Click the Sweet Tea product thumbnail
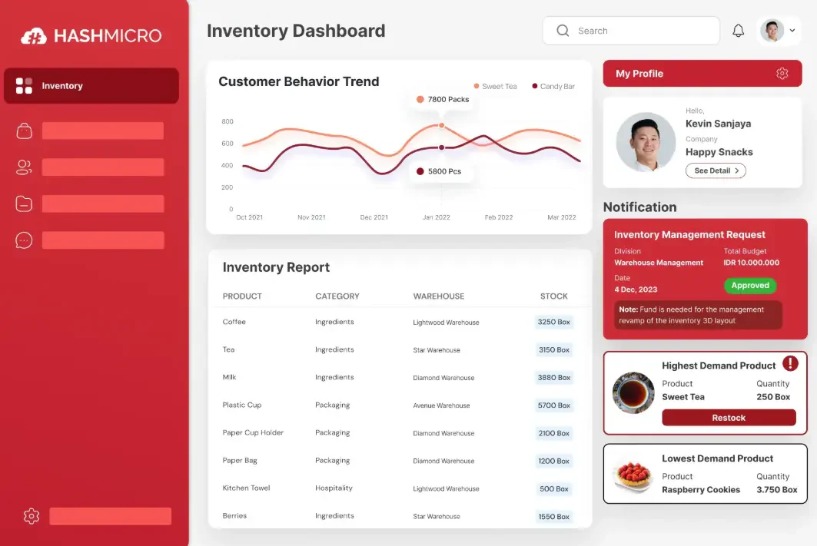817x546 pixels. (633, 393)
